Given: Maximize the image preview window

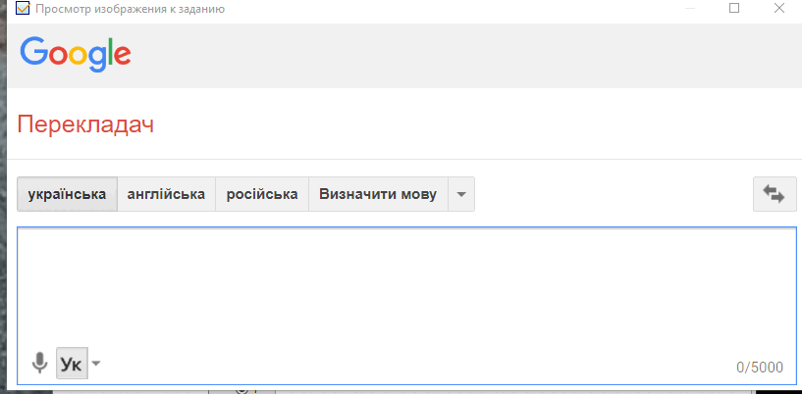Looking at the screenshot, I should 734,8.
